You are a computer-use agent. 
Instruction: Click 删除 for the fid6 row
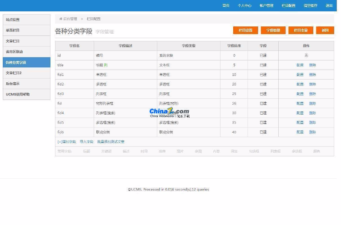click(312, 132)
